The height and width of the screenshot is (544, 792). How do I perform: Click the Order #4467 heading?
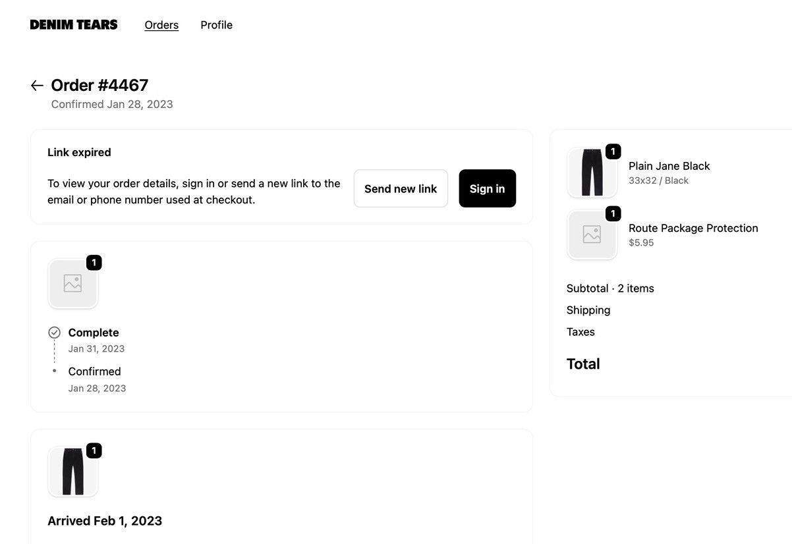(99, 85)
